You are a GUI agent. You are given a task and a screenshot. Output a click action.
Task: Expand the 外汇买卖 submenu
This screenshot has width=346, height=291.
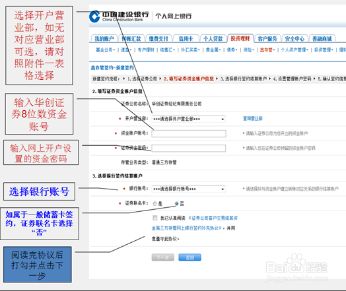point(190,50)
